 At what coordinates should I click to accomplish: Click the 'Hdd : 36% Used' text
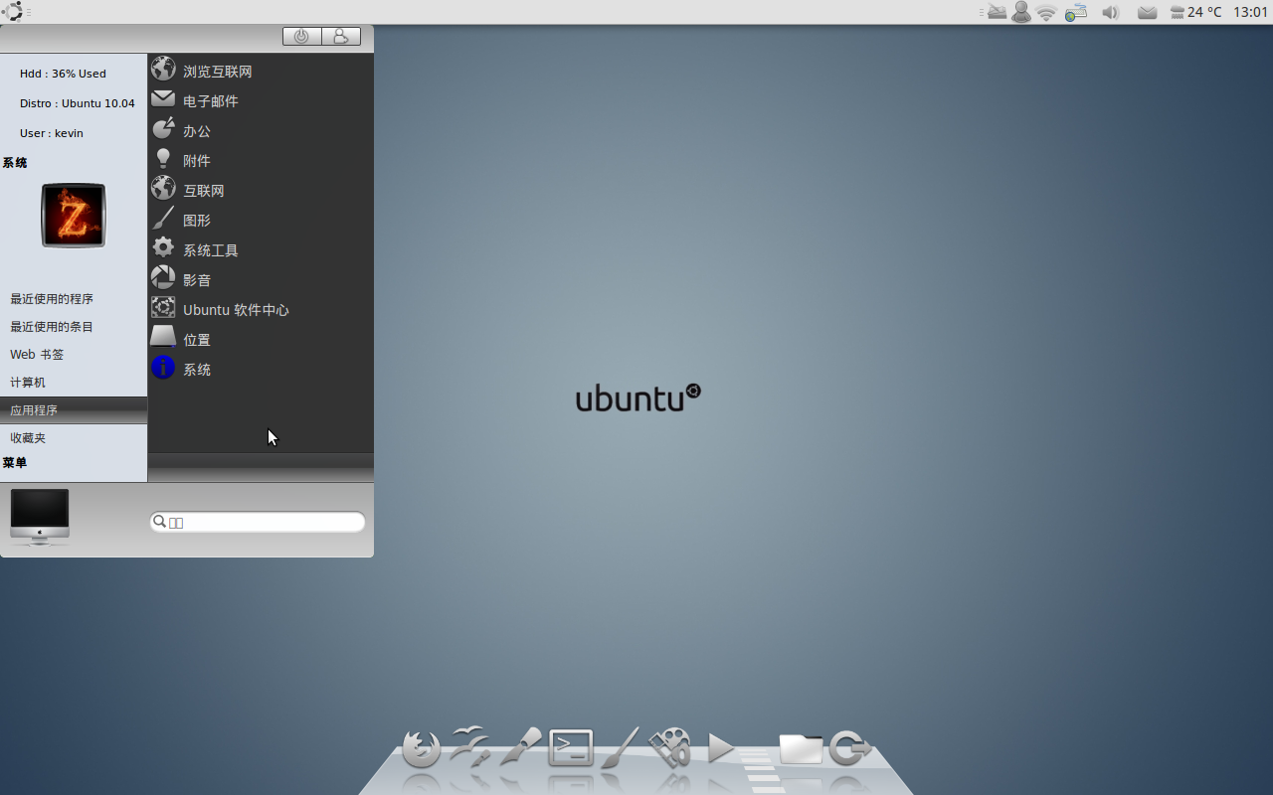[x=63, y=74]
